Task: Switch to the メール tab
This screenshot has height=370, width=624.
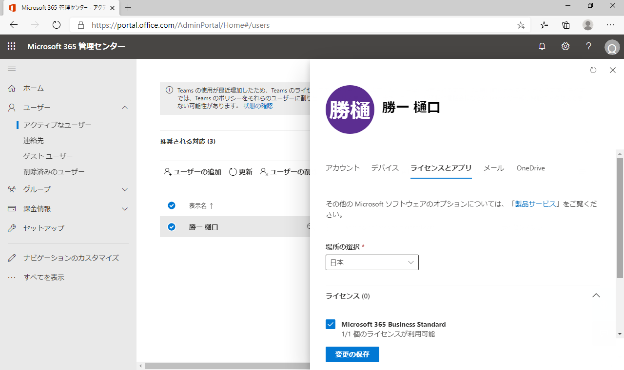Action: coord(494,168)
